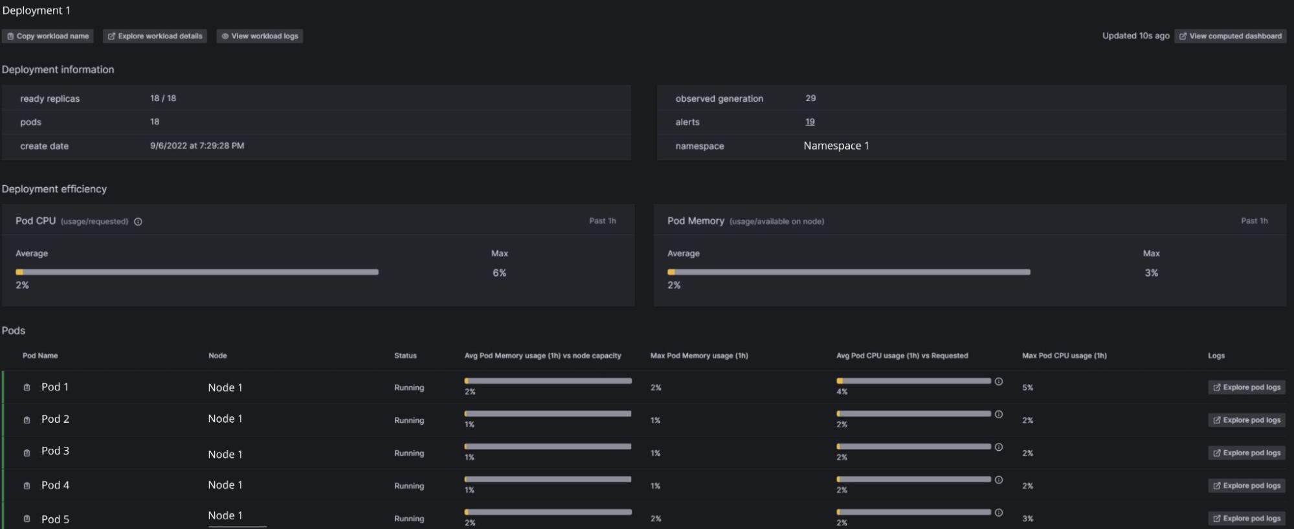
Task: Click copy icon beside Pod 2
Action: (27, 420)
